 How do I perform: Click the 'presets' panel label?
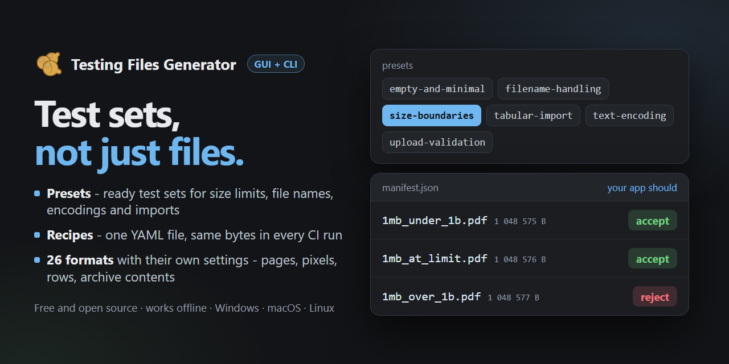(x=398, y=66)
